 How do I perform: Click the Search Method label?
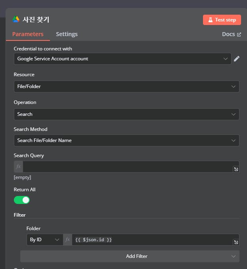(x=31, y=129)
